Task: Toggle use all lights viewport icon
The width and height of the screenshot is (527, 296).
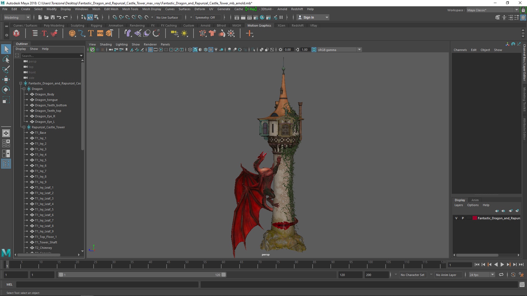Action: point(216,50)
